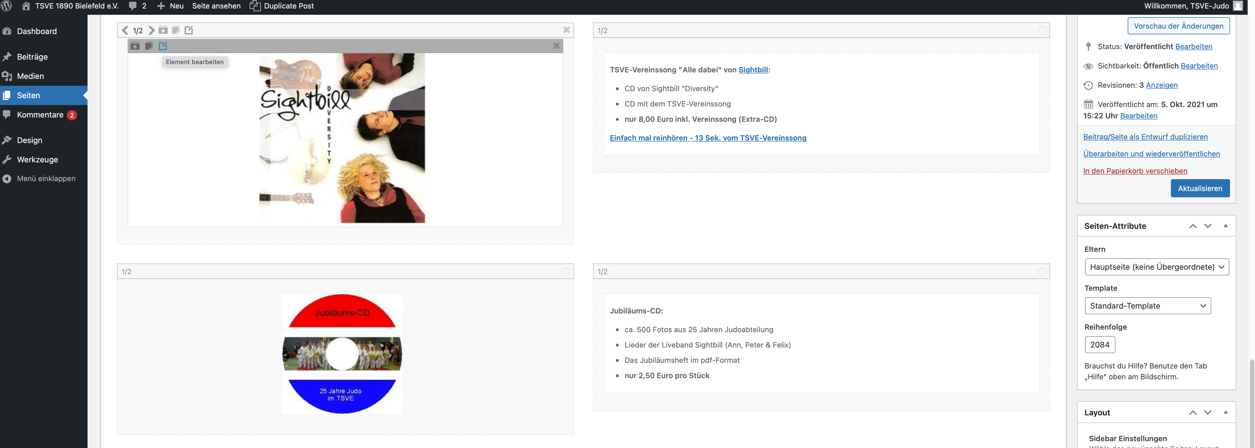Click the calendar icon near Veröffentlicht am
This screenshot has width=1255, height=448.
[1088, 104]
